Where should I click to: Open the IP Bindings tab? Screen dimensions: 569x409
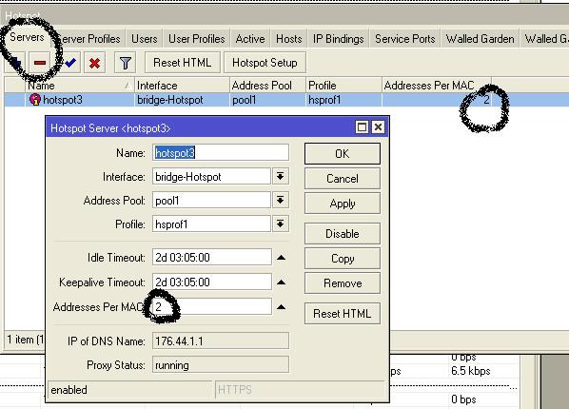(338, 39)
